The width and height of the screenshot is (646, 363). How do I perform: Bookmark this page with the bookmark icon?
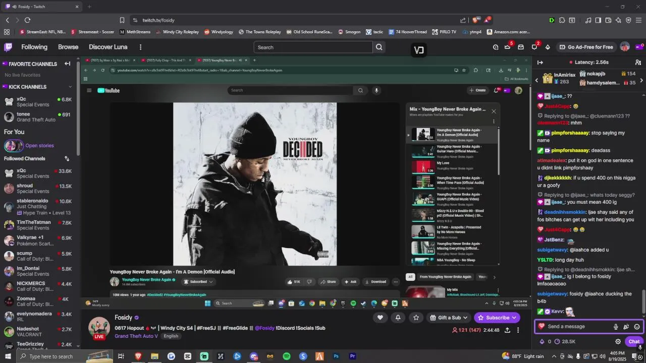[122, 20]
